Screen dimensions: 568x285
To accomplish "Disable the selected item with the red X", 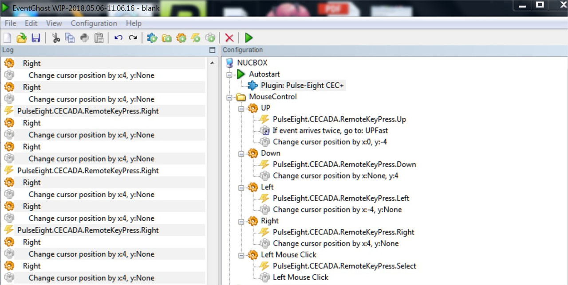I will click(229, 38).
